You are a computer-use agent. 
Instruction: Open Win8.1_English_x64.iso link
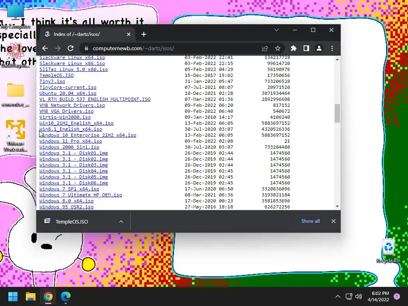point(71,129)
